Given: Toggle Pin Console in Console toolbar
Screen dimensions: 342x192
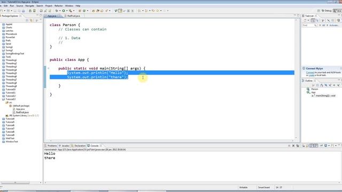Looking at the screenshot, I should point(321,146).
